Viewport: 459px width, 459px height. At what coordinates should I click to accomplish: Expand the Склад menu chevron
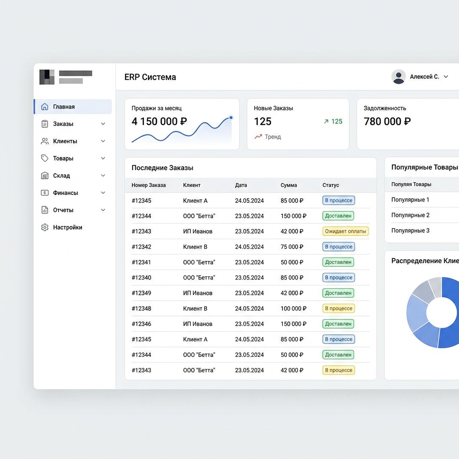tap(103, 176)
